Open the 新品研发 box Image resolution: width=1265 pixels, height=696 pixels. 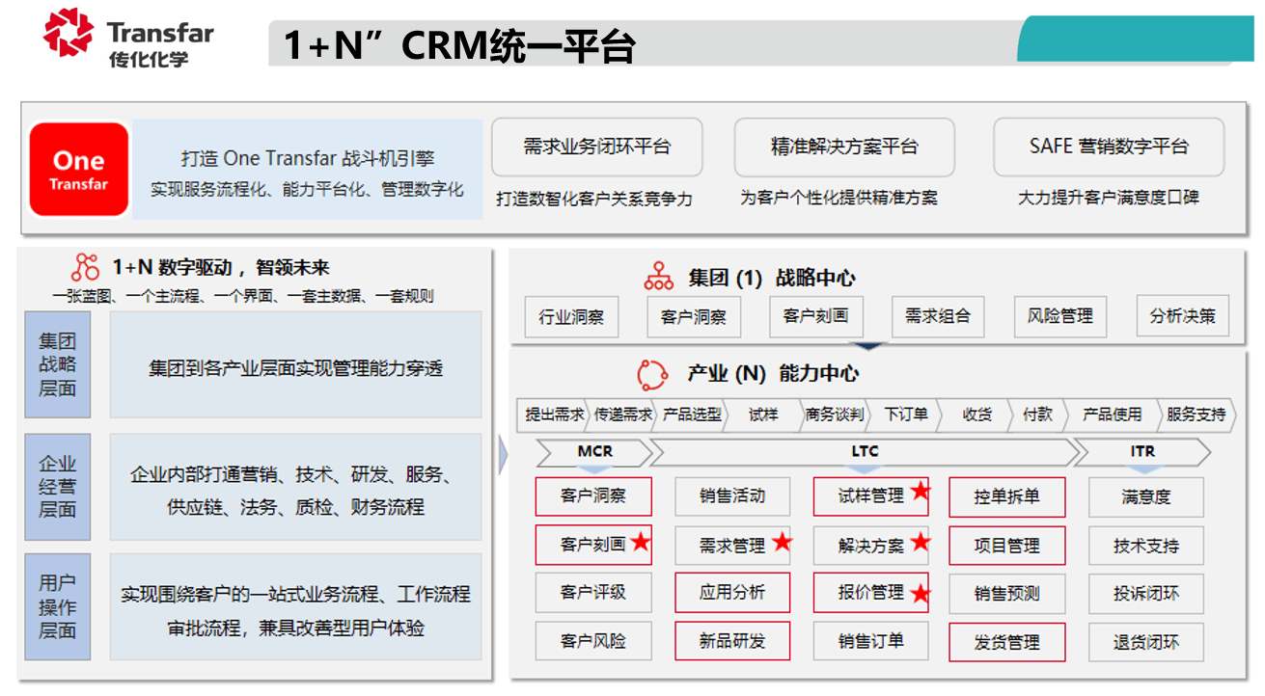[732, 641]
